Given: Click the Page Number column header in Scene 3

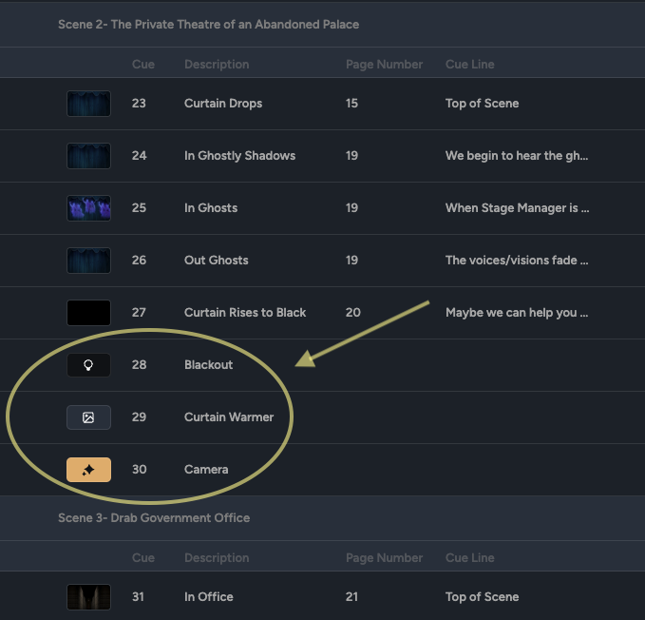Looking at the screenshot, I should pyautogui.click(x=384, y=558).
